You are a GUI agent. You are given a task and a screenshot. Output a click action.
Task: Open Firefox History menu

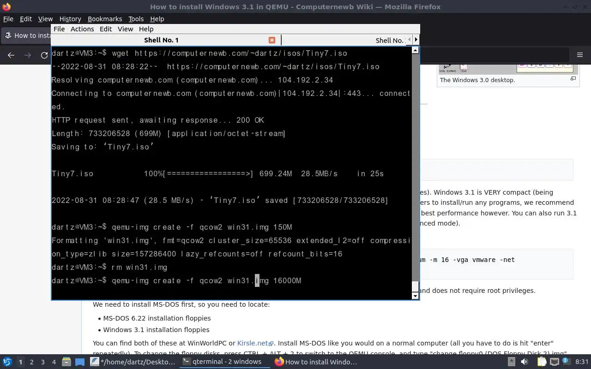pyautogui.click(x=70, y=19)
